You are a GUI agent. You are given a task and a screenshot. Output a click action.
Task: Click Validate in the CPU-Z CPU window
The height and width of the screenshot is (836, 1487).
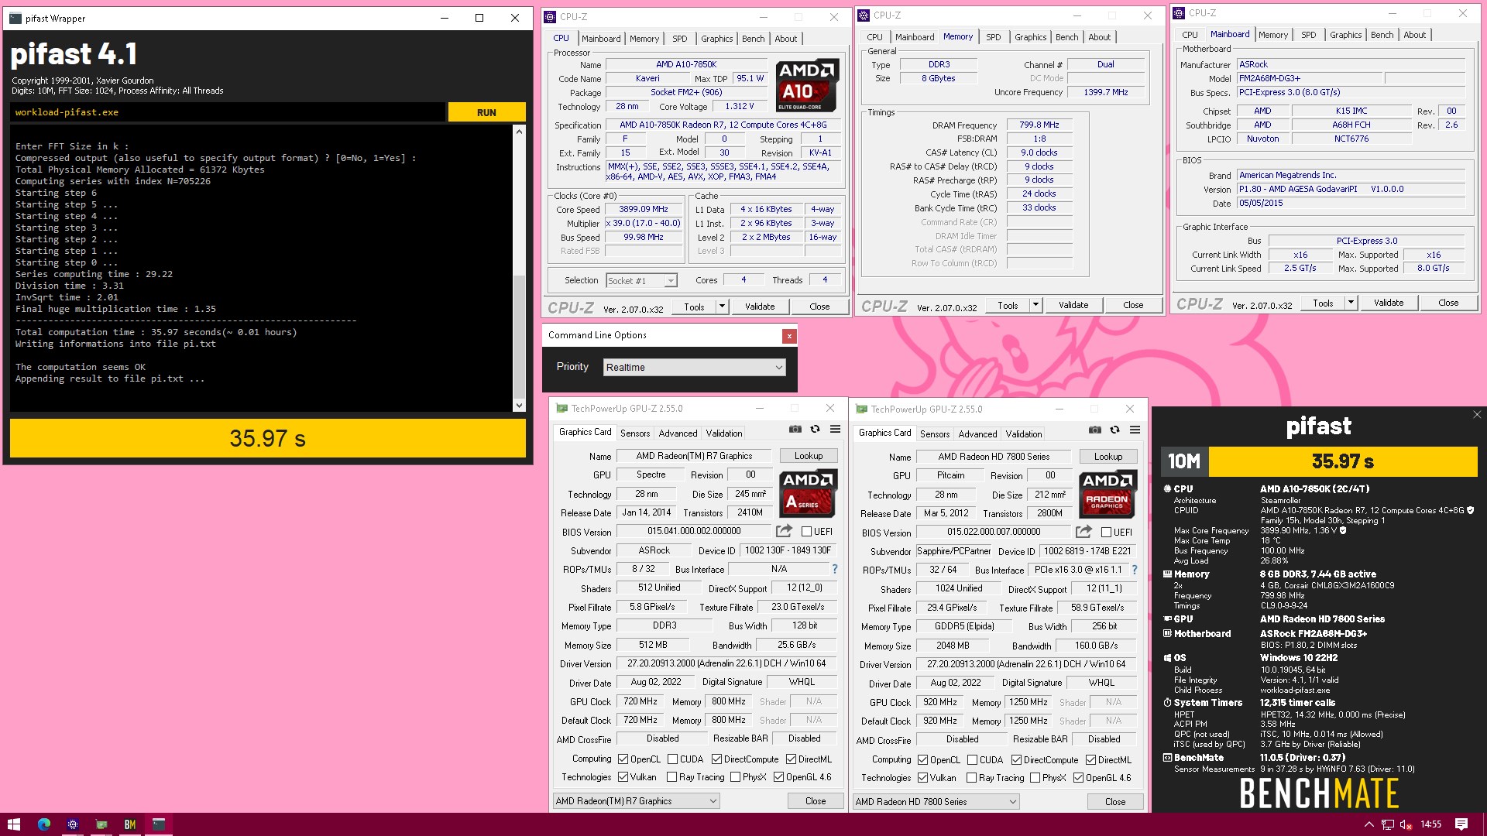(760, 307)
